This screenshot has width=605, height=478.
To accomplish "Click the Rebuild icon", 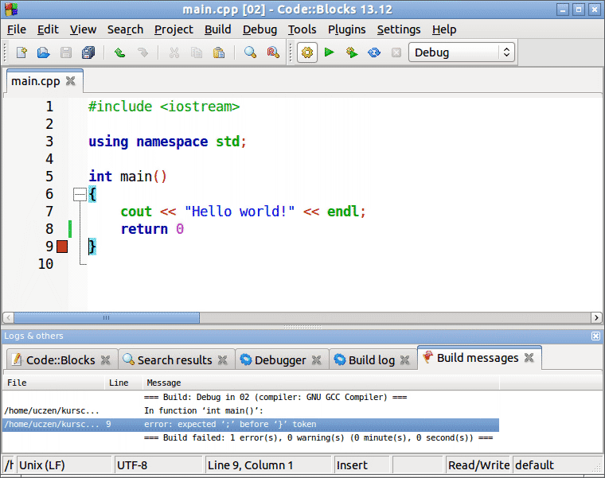I will (x=373, y=52).
